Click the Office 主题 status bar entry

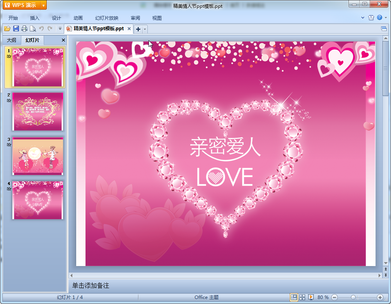pos(207,297)
